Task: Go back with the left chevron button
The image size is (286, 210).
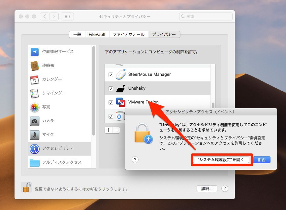Action: [45, 16]
